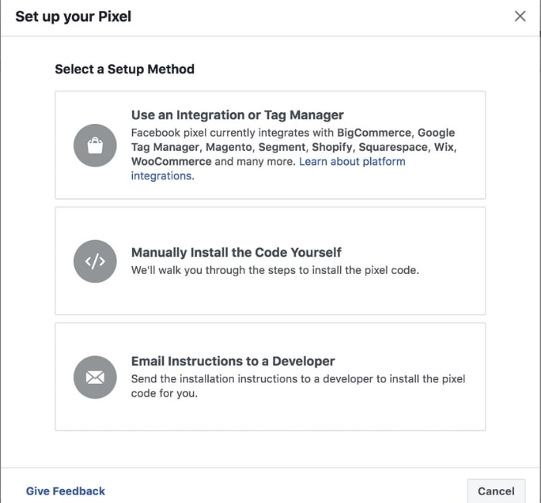Click the Select a Setup Method heading

[124, 69]
